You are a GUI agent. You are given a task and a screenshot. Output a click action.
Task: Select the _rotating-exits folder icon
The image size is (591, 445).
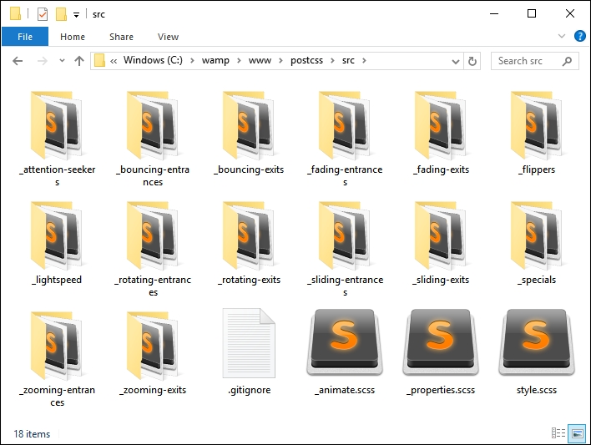coord(249,235)
